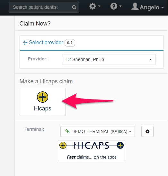Image resolution: width=168 pixels, height=176 pixels.
Task: Focus the Search patient, dentist field
Action: [44, 7]
